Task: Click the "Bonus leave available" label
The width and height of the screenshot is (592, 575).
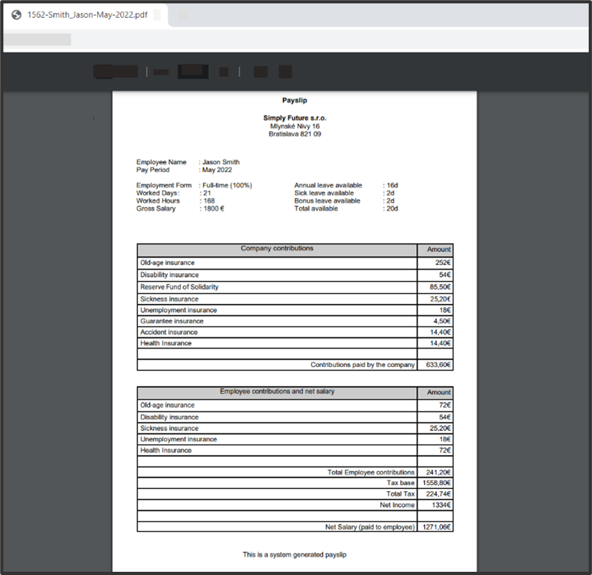Action: (327, 201)
